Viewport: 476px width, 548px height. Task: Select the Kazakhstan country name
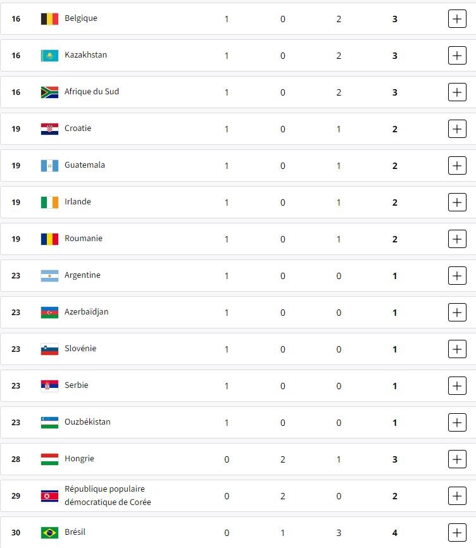[85, 55]
